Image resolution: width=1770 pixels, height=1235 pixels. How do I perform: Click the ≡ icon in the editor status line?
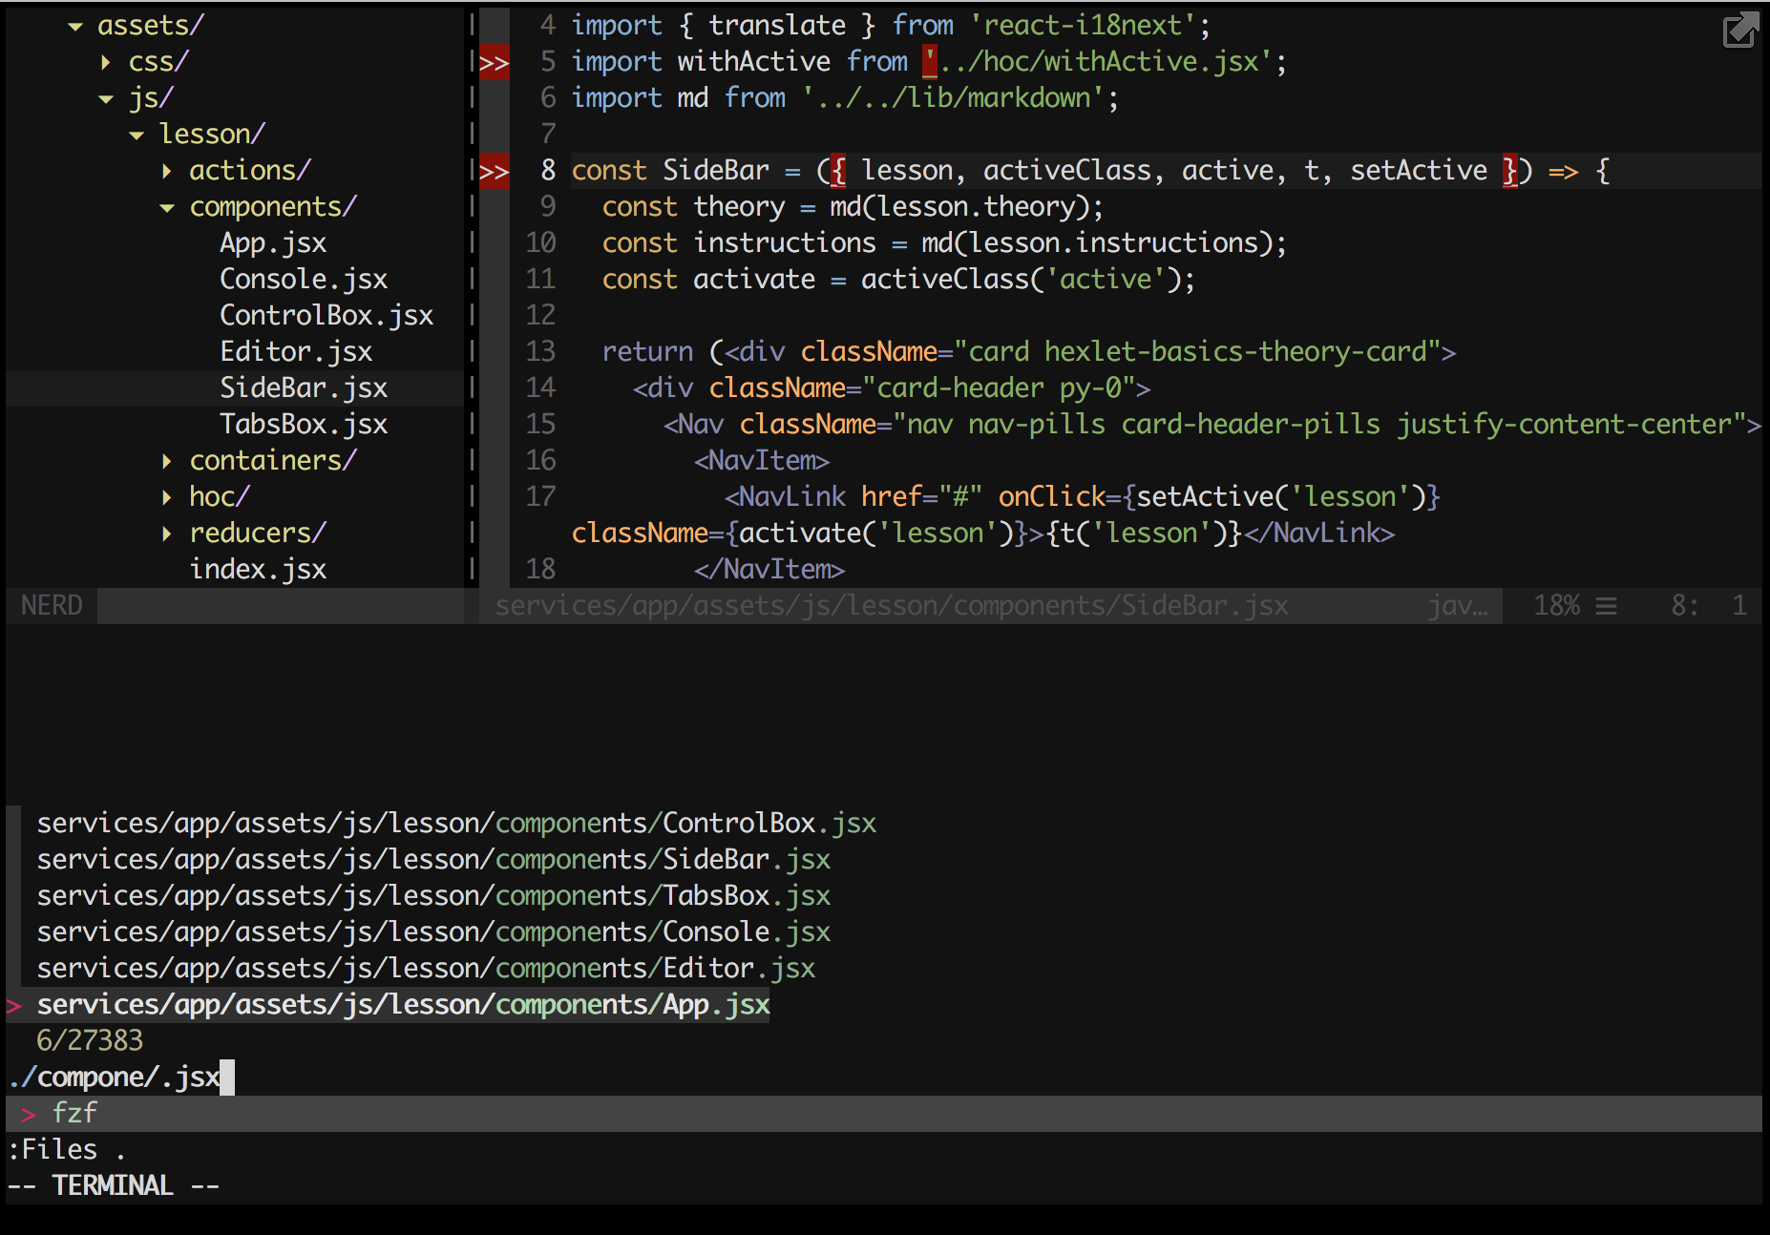click(1608, 604)
